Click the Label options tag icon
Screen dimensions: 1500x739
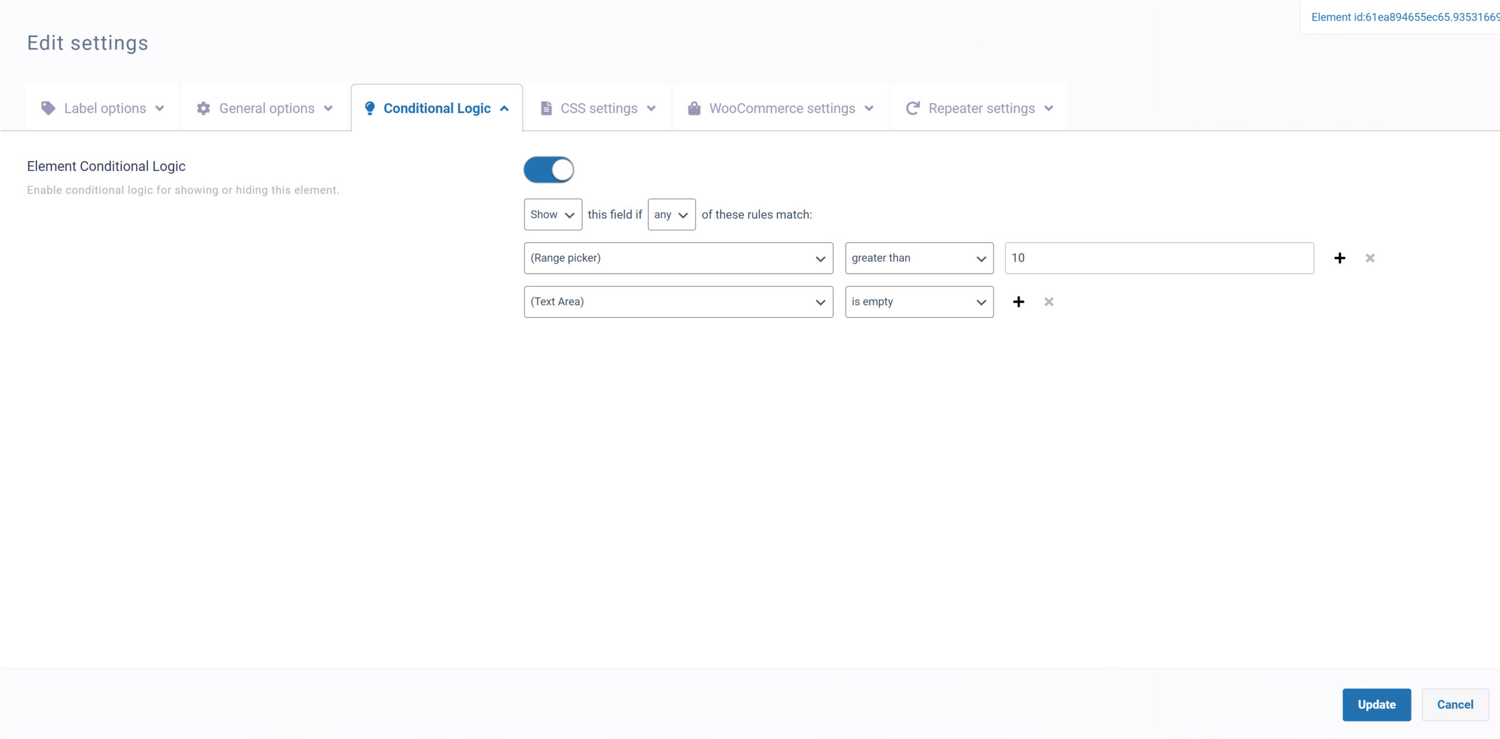click(x=48, y=108)
